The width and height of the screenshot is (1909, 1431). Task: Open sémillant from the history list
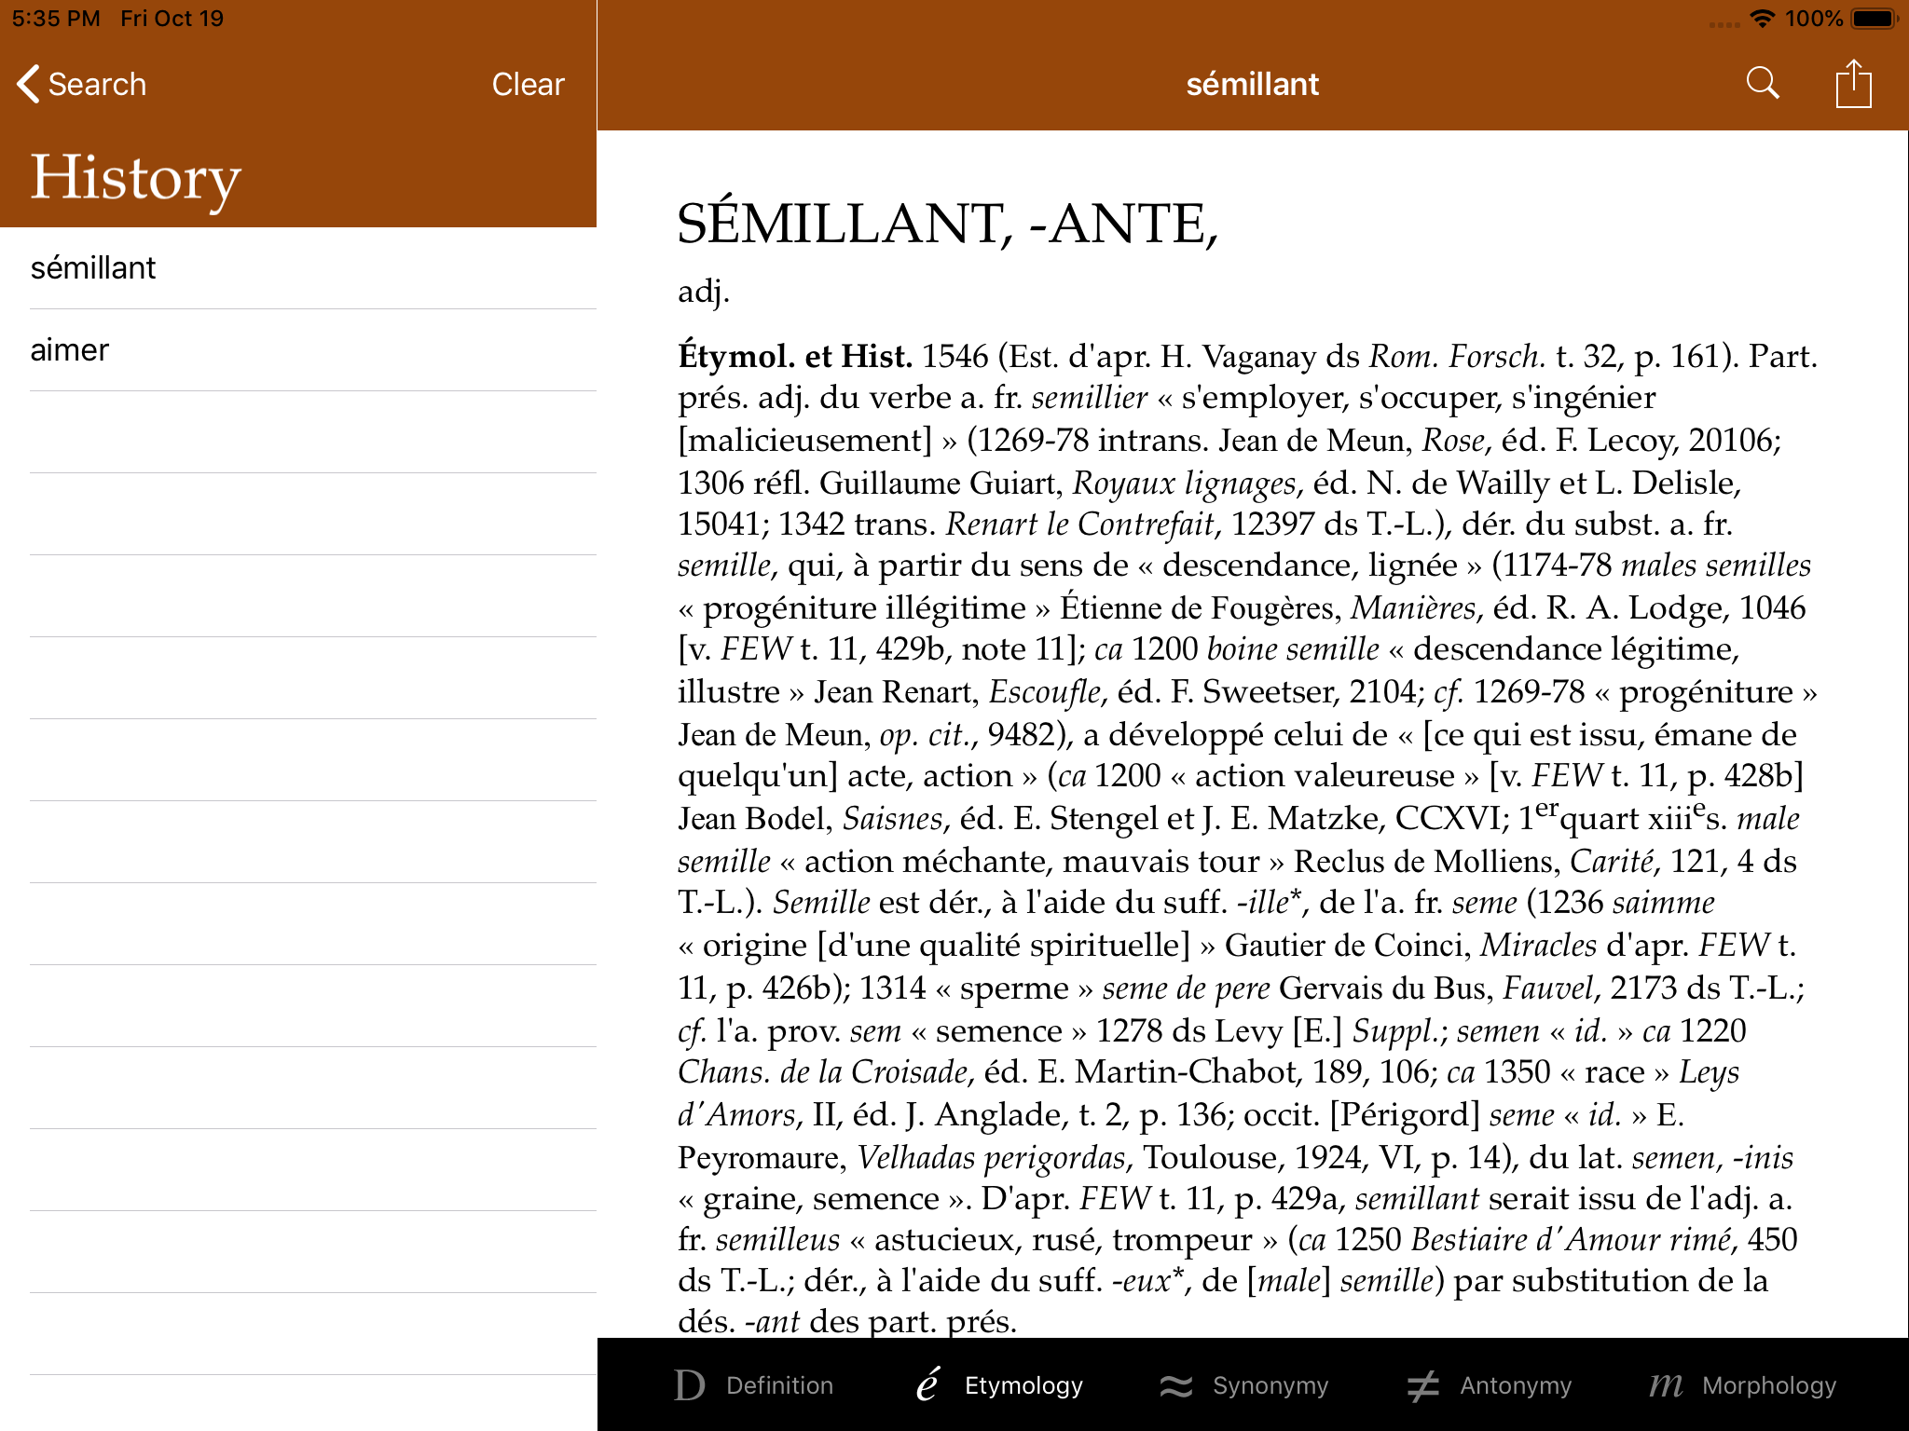[93, 268]
